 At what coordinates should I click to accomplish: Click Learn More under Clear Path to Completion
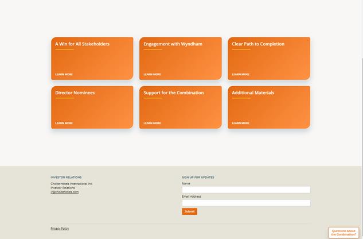pyautogui.click(x=240, y=75)
